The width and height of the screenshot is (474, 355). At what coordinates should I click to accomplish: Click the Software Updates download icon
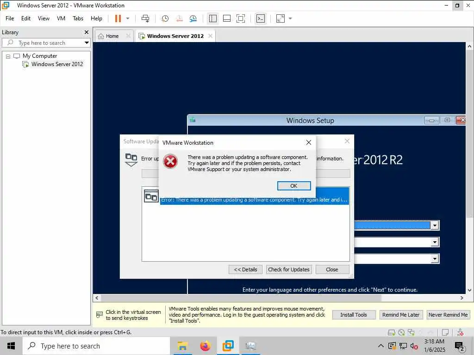131,160
